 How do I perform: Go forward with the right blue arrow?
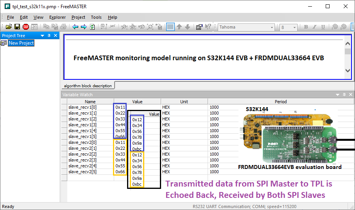click(84, 27)
